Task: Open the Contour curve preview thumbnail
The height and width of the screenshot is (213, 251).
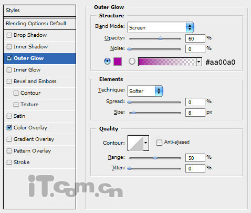Action: point(135,143)
